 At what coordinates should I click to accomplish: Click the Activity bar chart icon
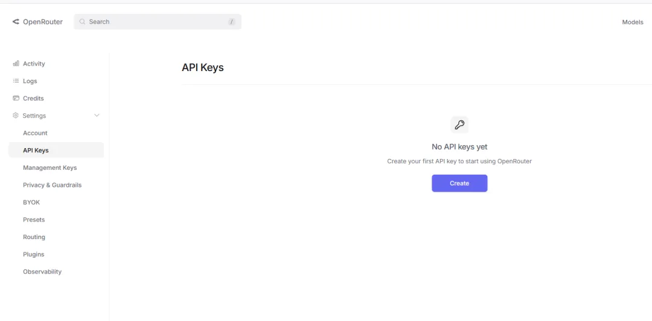tap(16, 63)
